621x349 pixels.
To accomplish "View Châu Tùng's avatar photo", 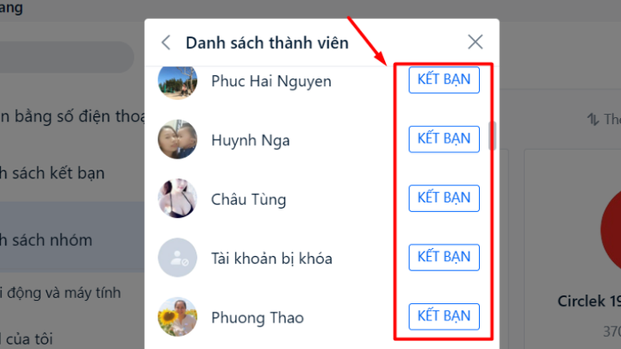I will [x=177, y=198].
